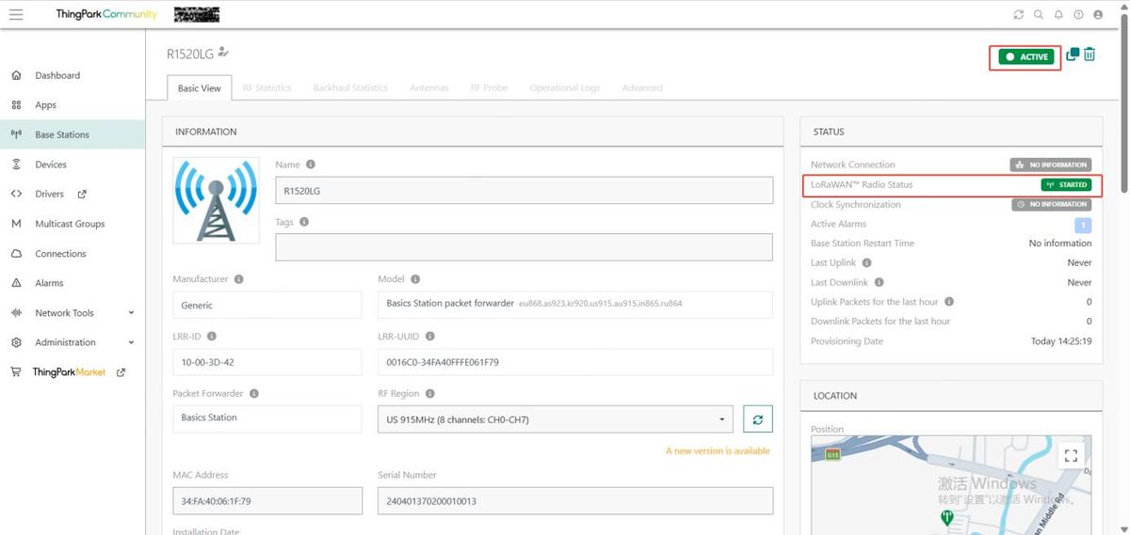Click the clone base station icon
1130x535 pixels.
pyautogui.click(x=1073, y=55)
